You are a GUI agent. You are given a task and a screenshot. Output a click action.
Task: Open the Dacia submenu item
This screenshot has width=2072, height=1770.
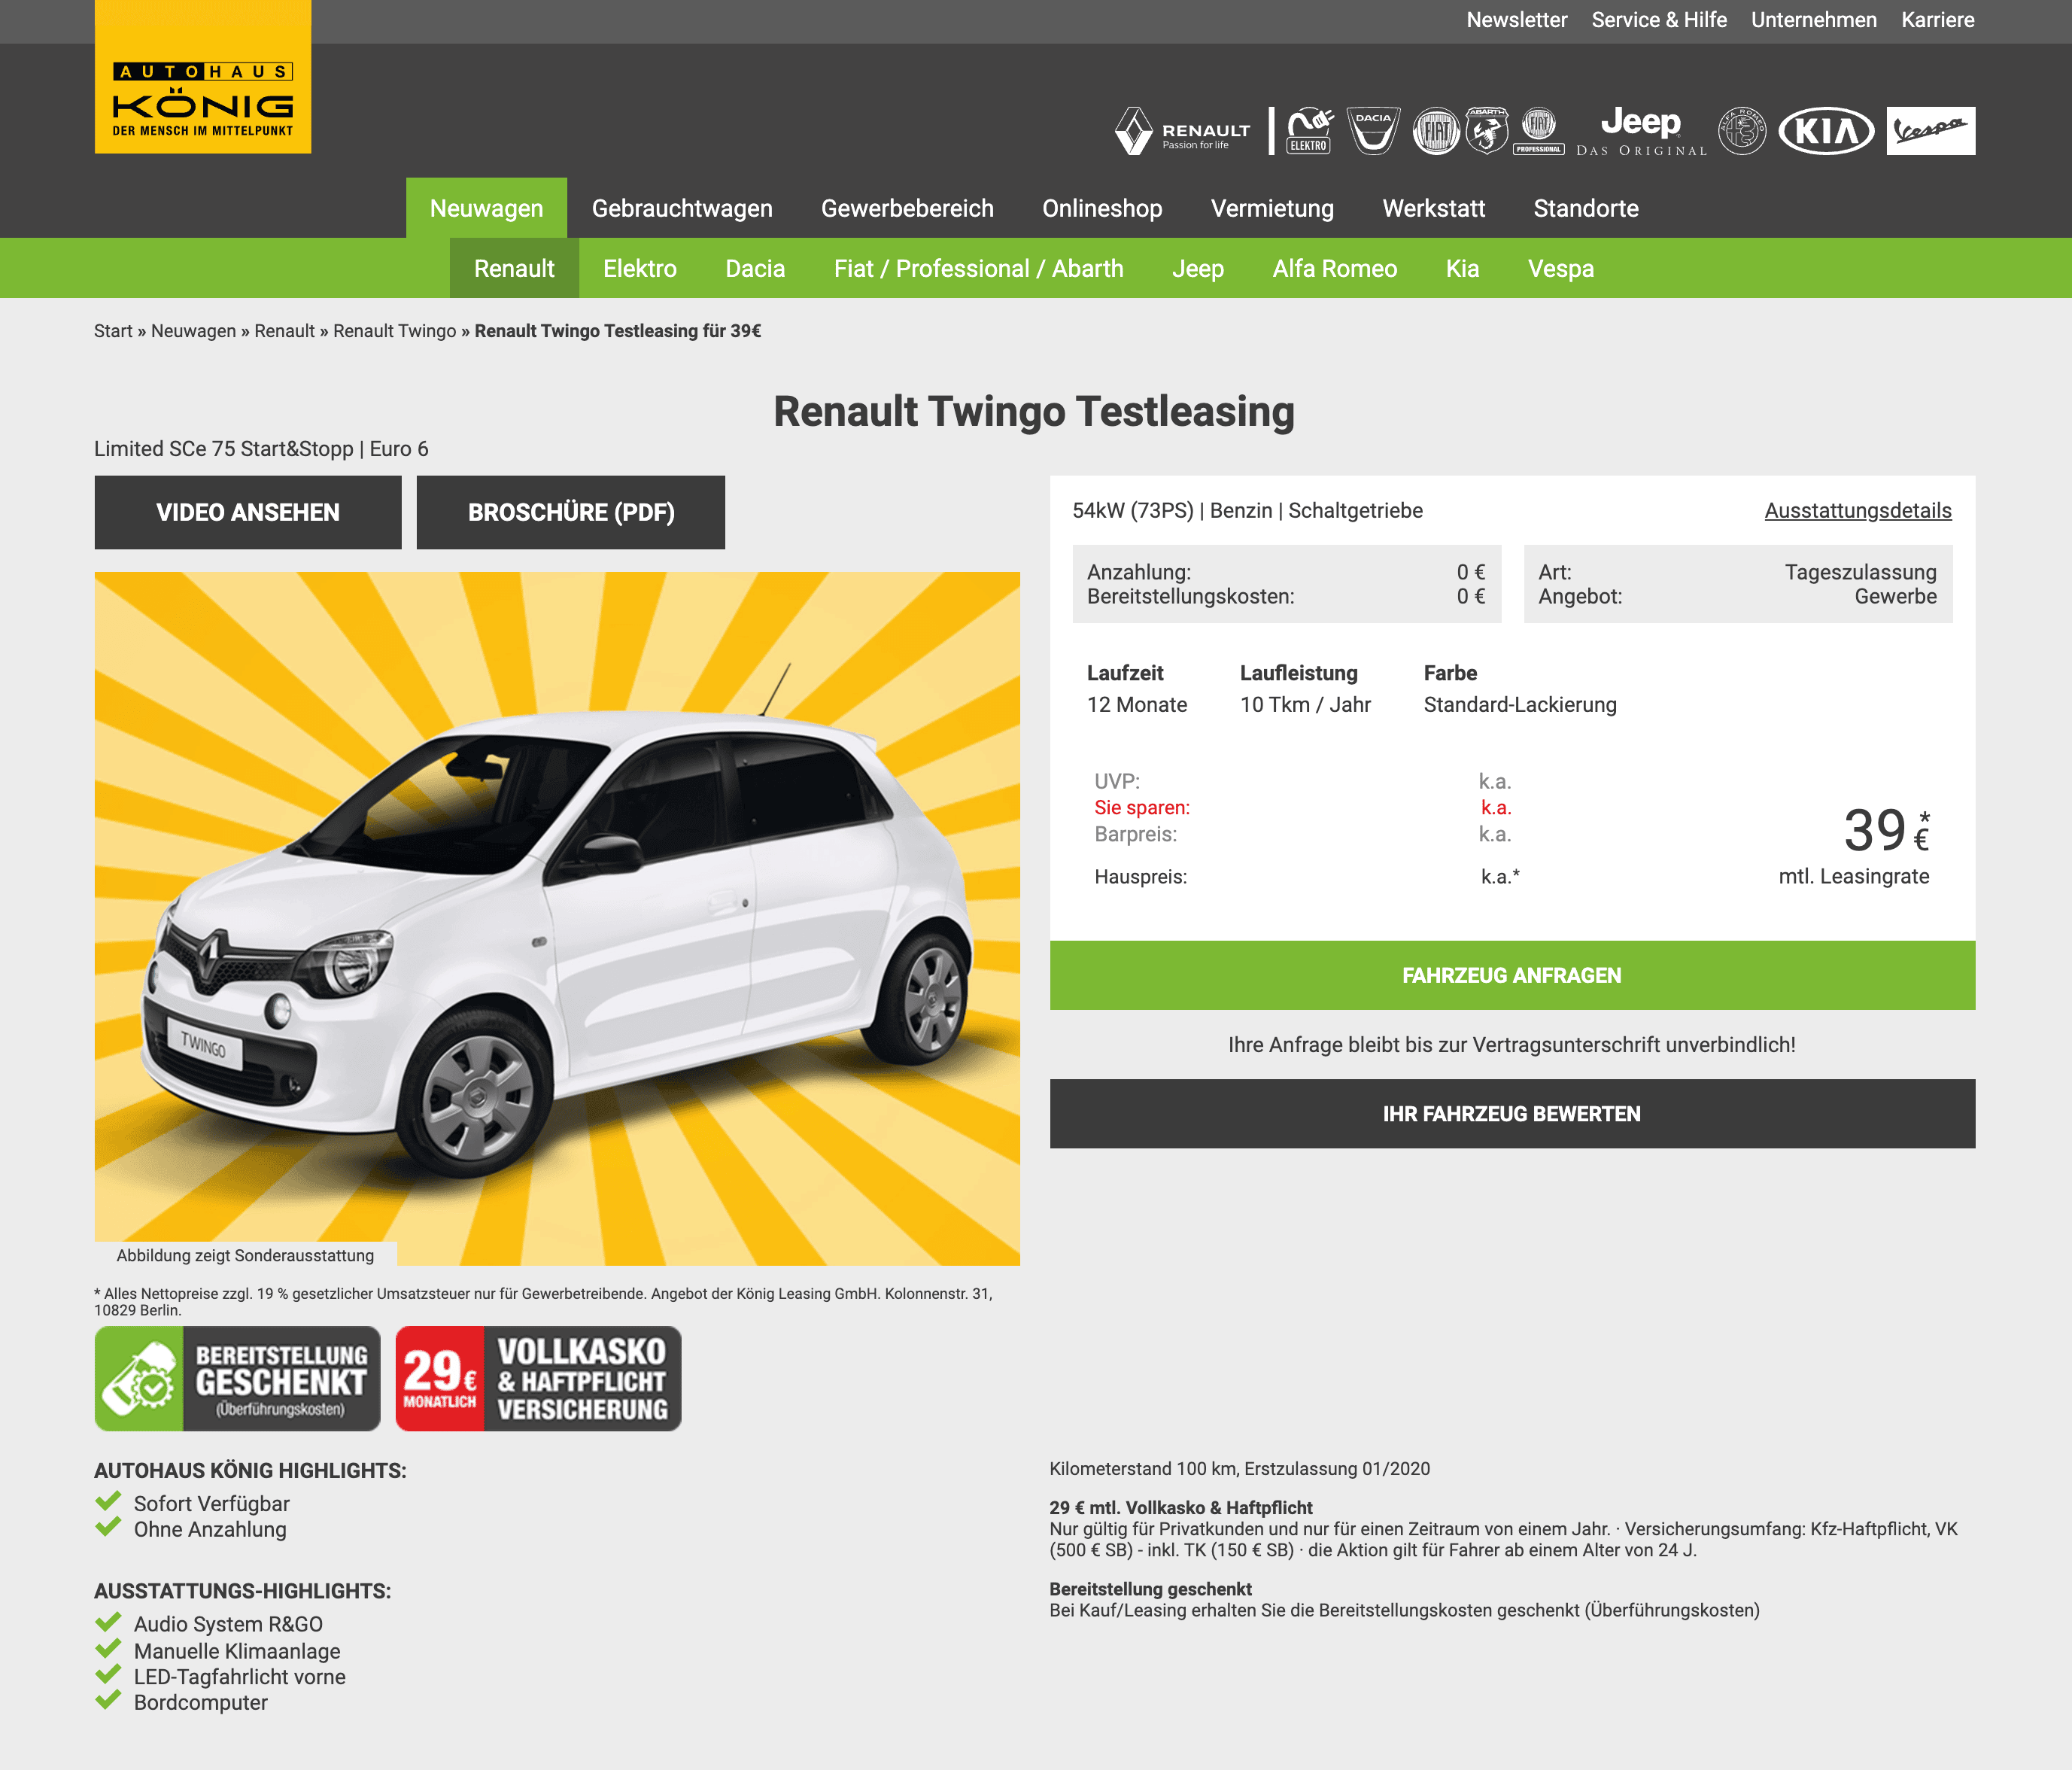point(755,268)
